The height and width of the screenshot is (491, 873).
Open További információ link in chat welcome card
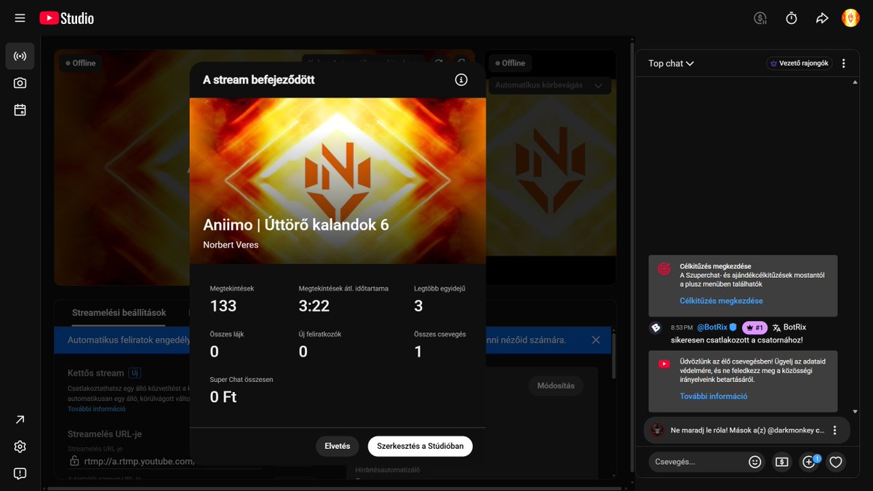pos(714,396)
